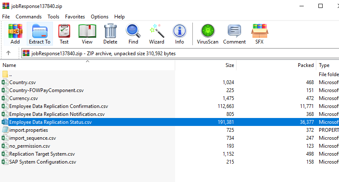The width and height of the screenshot is (339, 182).
Task: Click PROPERT type cell of import.properties
Action: 329,130
